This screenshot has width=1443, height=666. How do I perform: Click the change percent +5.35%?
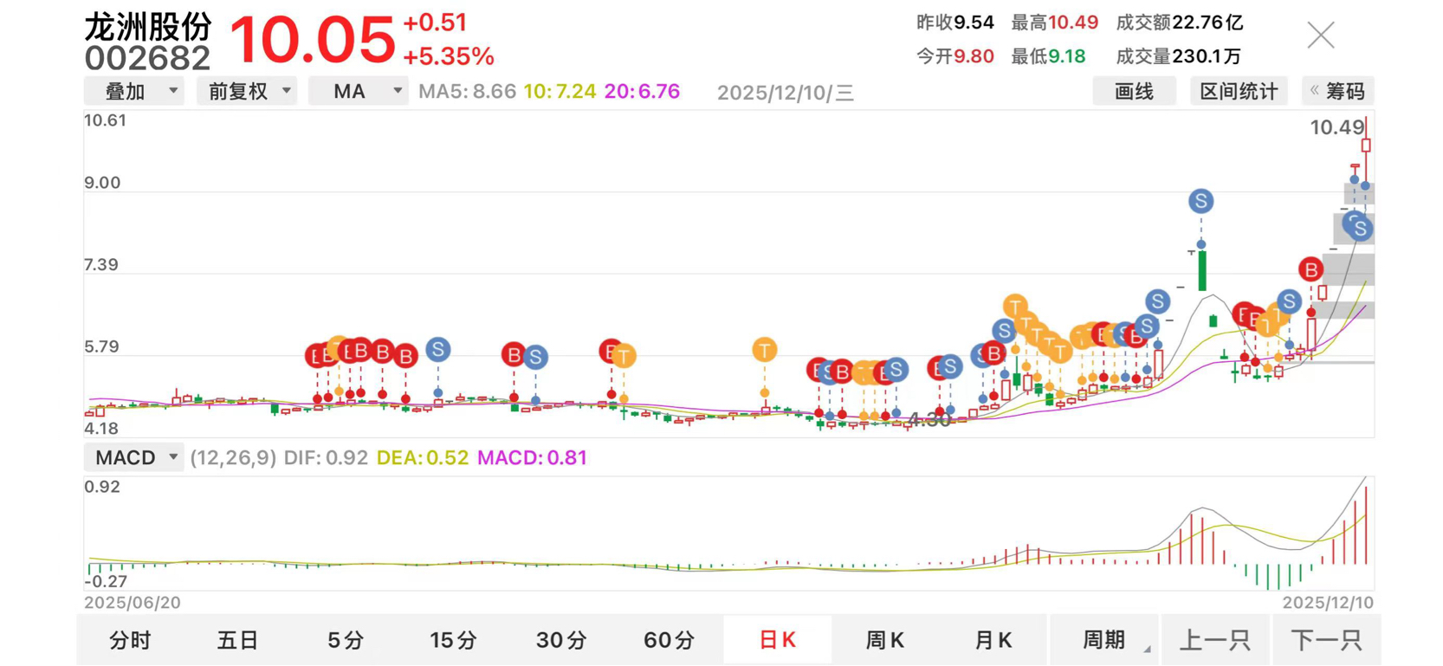[x=449, y=57]
